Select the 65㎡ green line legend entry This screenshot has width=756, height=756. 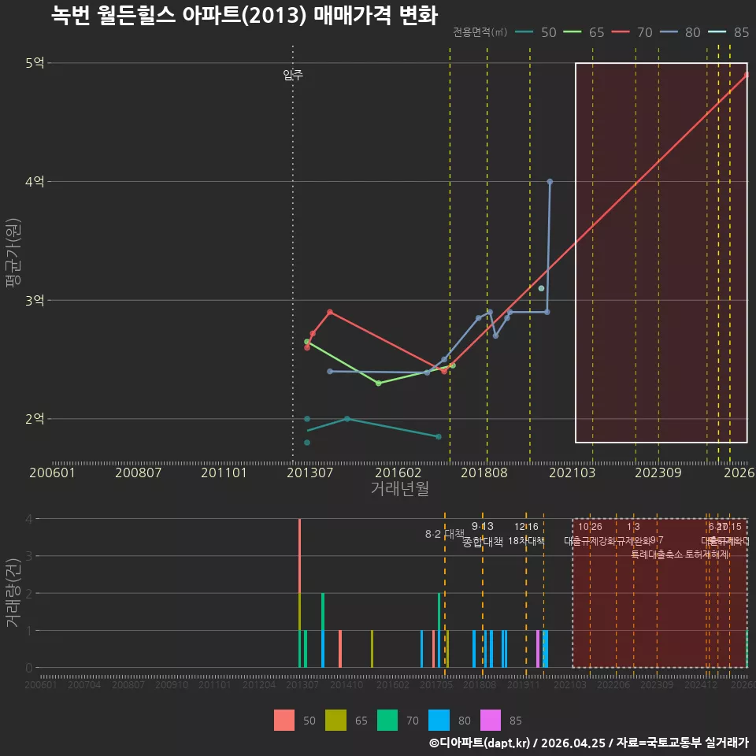(x=584, y=32)
